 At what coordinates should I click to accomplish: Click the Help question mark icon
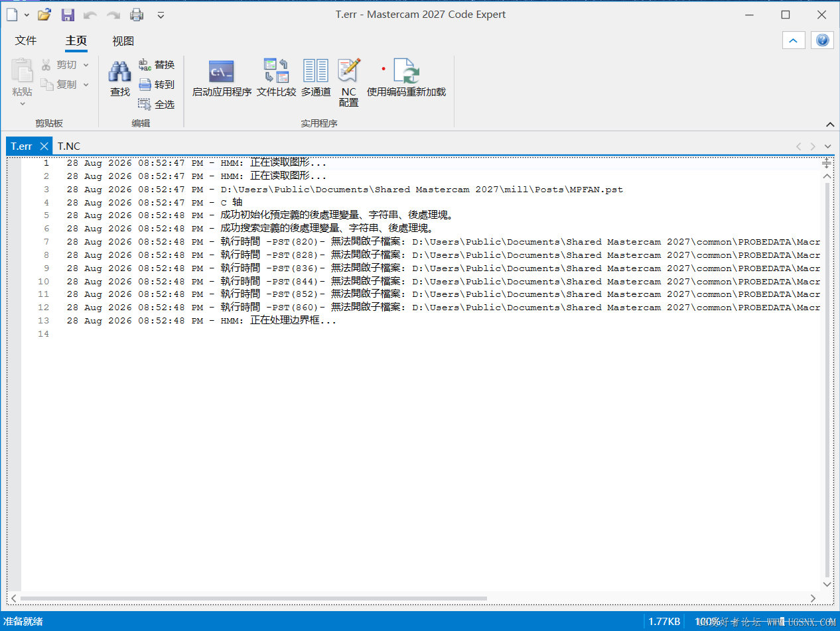pos(822,40)
